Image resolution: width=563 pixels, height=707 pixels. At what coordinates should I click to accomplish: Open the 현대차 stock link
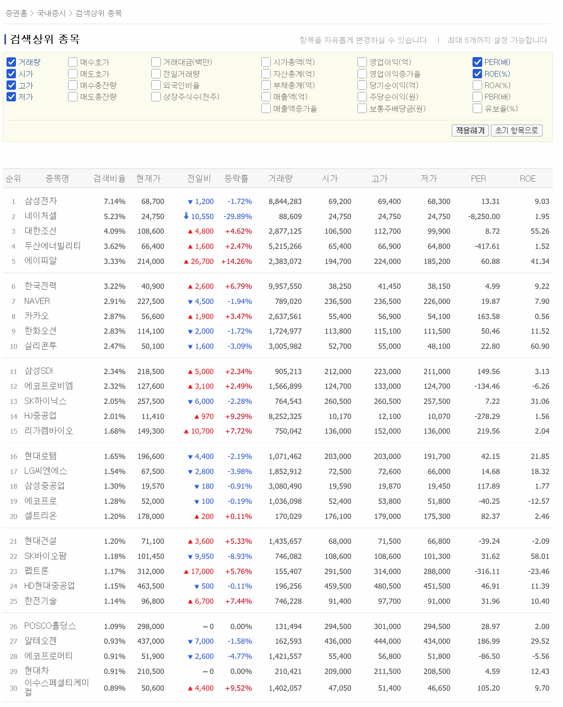click(x=37, y=671)
